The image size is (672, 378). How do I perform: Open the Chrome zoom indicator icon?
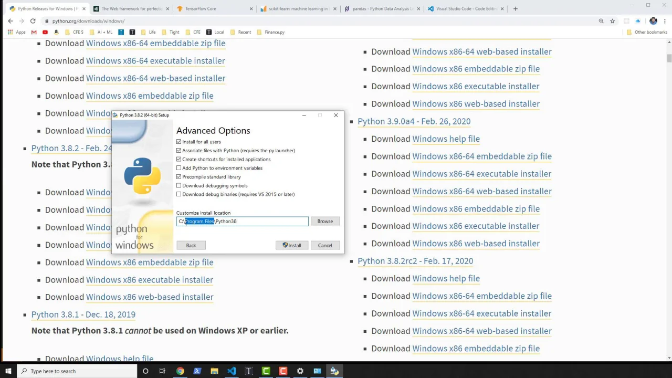tap(601, 21)
